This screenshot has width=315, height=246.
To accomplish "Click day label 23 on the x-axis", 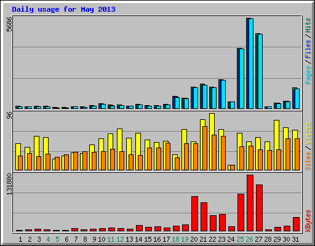I will click(221, 239).
